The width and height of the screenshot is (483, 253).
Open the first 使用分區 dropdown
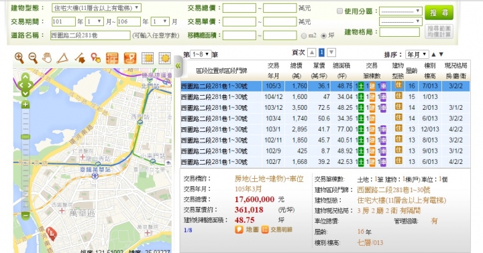[400, 11]
